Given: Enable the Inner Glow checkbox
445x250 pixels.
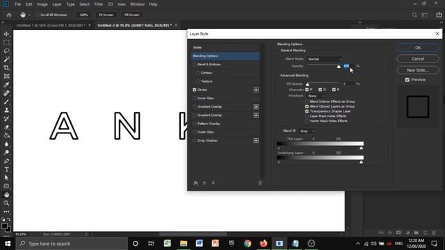Looking at the screenshot, I should tap(195, 99).
